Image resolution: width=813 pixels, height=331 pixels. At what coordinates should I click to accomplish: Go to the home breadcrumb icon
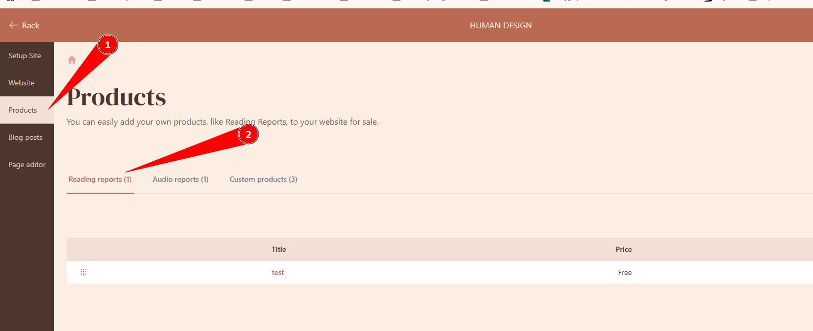click(x=72, y=60)
